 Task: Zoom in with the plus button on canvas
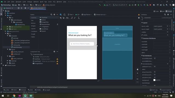point(138,73)
